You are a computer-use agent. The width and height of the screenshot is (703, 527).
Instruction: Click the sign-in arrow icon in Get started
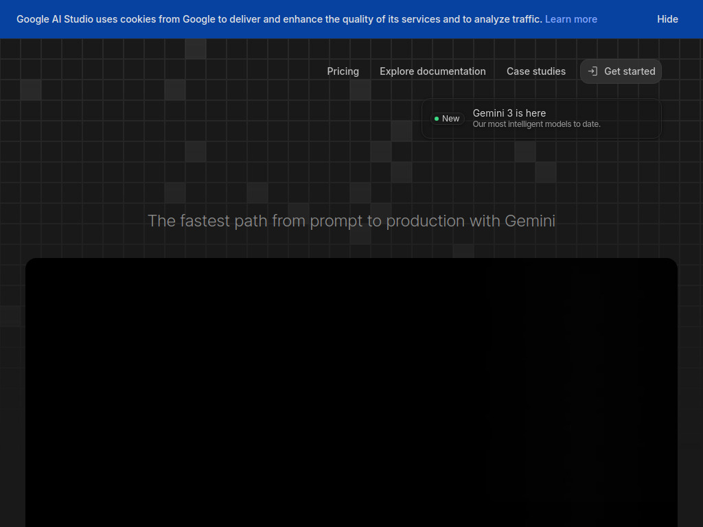(592, 71)
